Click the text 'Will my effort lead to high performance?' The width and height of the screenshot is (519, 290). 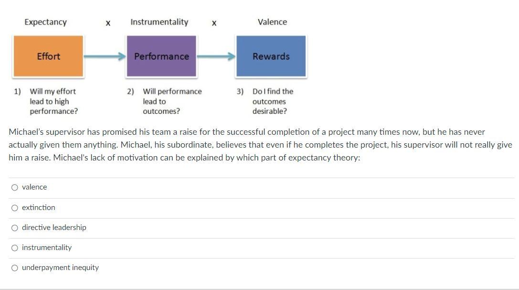pos(53,101)
